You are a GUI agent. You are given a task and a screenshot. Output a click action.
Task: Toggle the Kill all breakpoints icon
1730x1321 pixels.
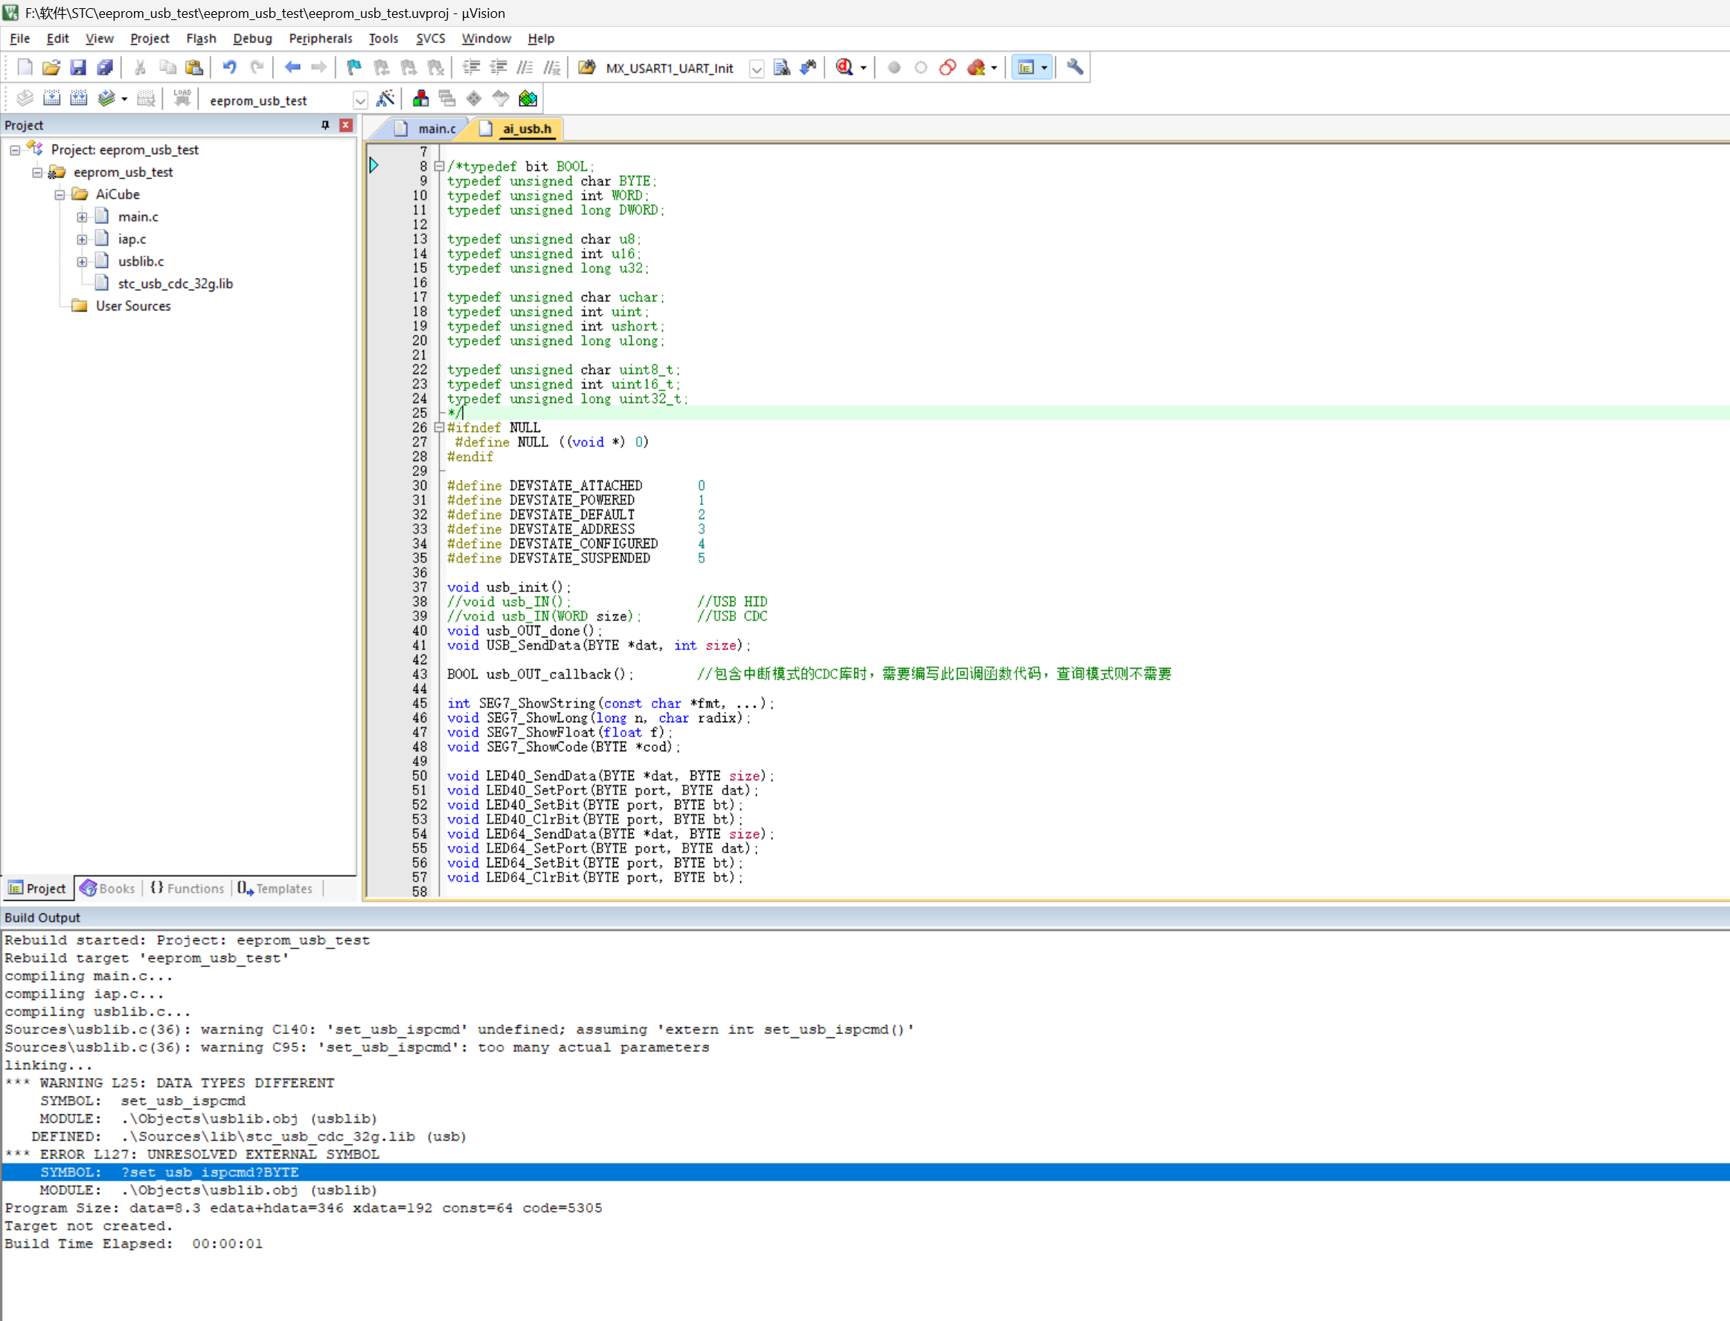976,68
